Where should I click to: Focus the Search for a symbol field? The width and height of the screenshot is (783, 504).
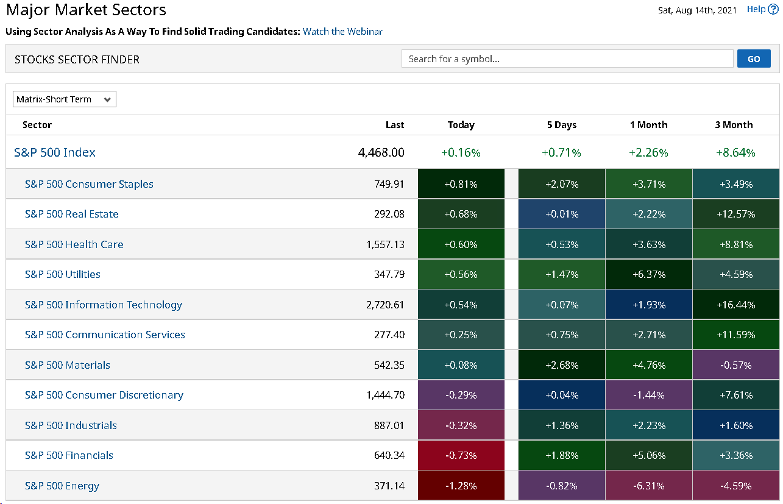point(567,59)
